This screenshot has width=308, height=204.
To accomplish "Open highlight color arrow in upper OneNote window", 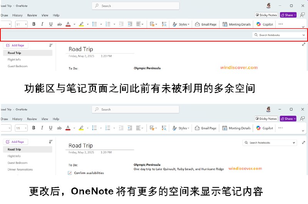I will tap(88, 24).
